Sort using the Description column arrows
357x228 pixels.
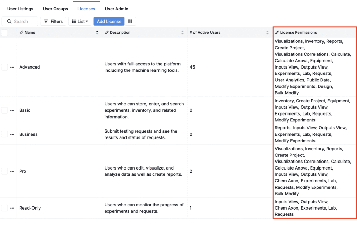pos(182,32)
